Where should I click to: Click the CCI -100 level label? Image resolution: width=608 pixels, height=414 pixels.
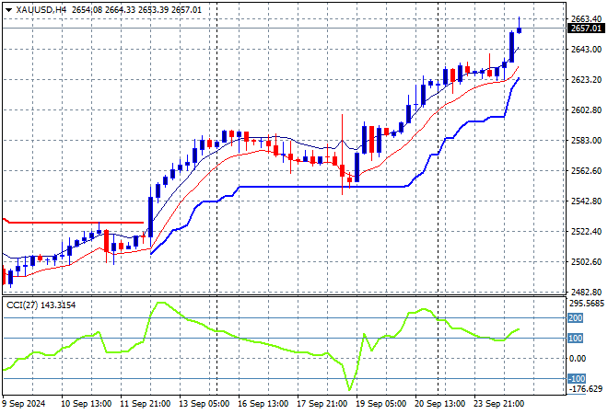click(x=577, y=378)
